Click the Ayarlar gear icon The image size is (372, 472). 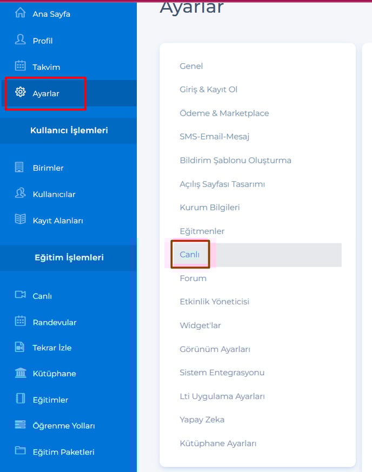20,92
